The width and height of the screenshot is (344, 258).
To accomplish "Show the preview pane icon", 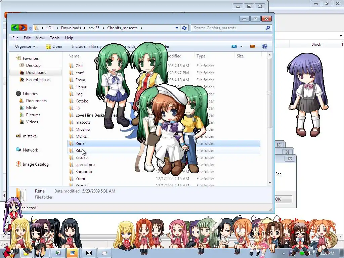I will 253,46.
